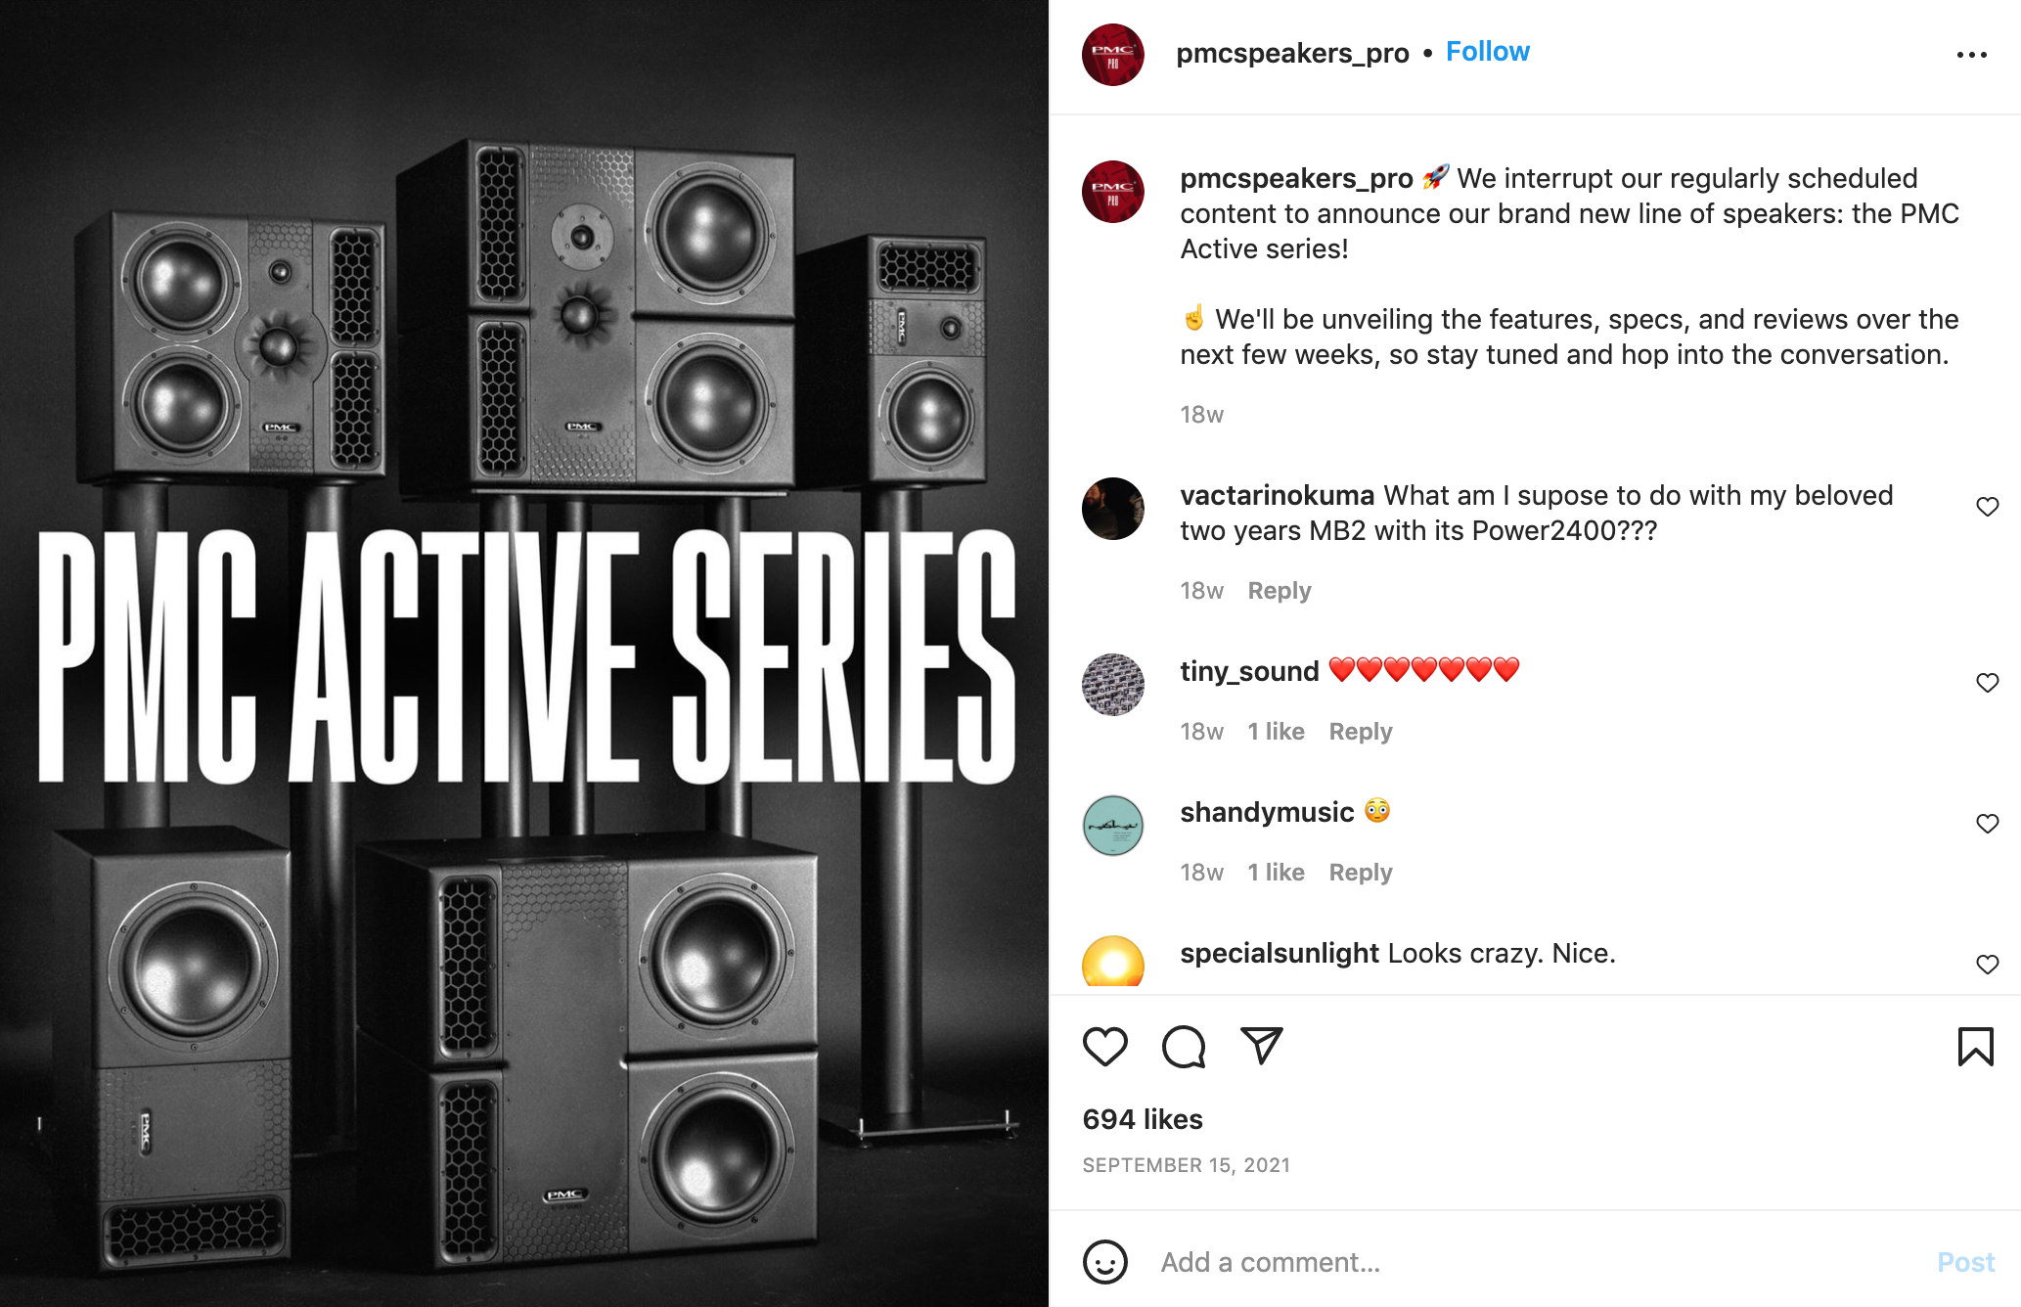Open pmcspeakers_pro header profile picture

[1113, 55]
